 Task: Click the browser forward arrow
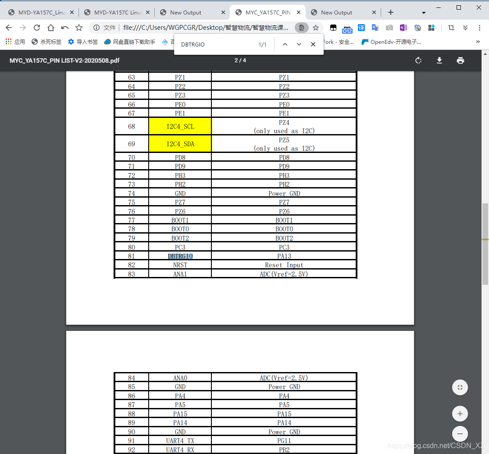(x=23, y=28)
